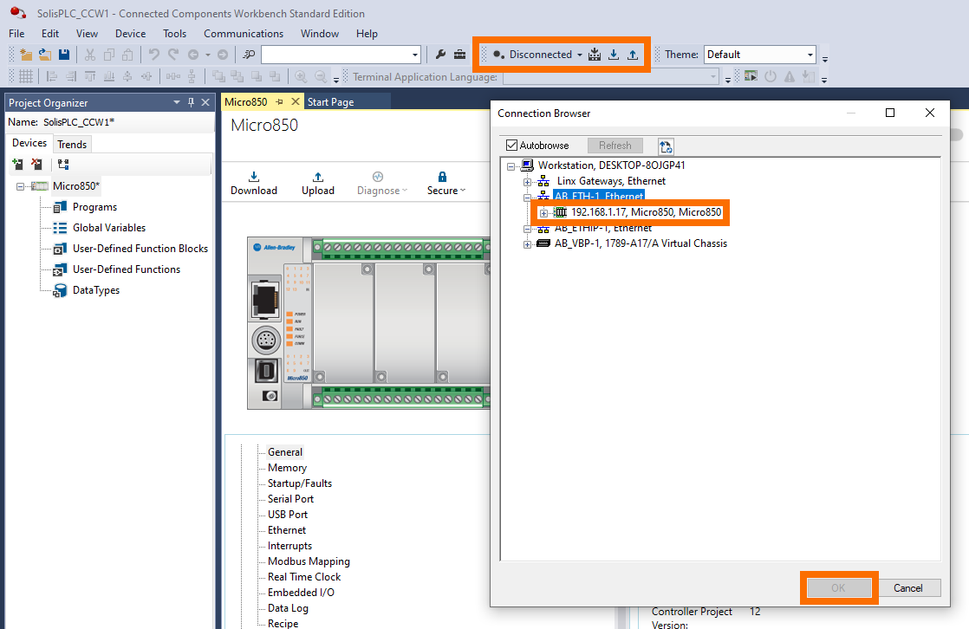
Task: Click Cancel in Connection Browser
Action: point(907,588)
